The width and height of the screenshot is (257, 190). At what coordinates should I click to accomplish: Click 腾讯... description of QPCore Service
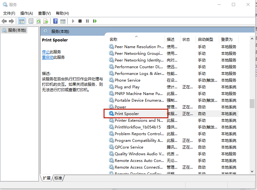(172, 147)
